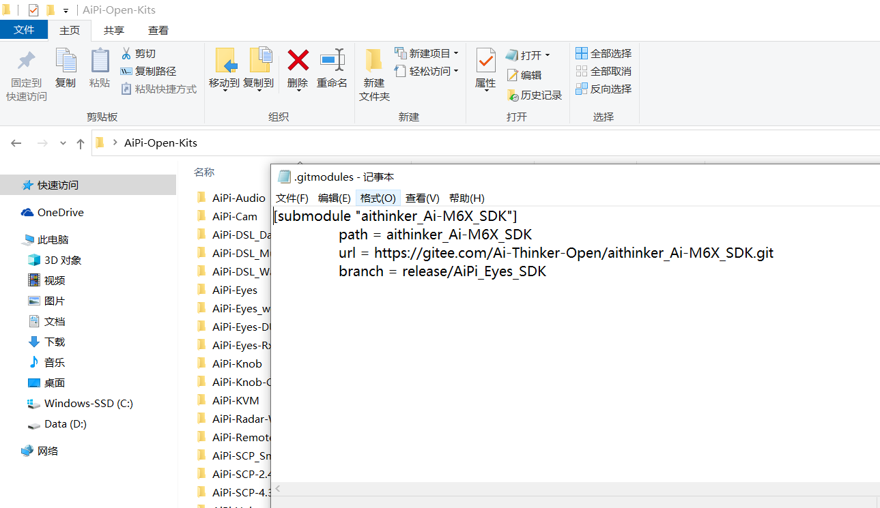The width and height of the screenshot is (880, 508).
Task: Click Select None (全部取消)
Action: point(604,71)
